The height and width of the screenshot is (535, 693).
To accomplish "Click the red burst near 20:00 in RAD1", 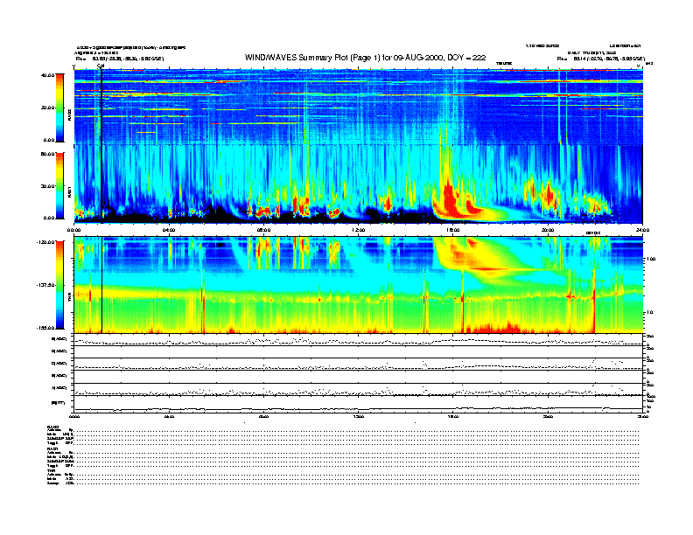I will tap(549, 195).
